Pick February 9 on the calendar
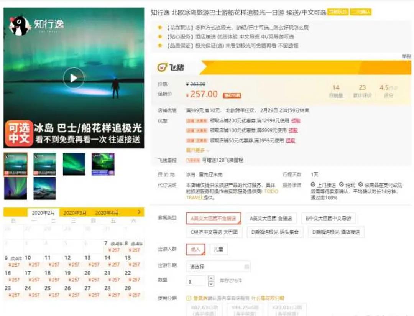The width and height of the screenshot is (414, 316). coord(13,261)
